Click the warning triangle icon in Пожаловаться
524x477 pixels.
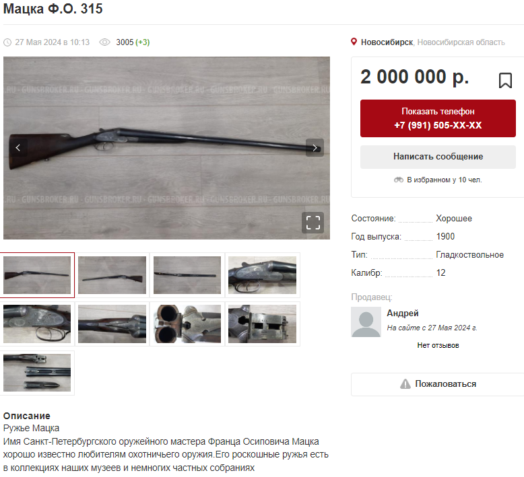click(x=405, y=384)
